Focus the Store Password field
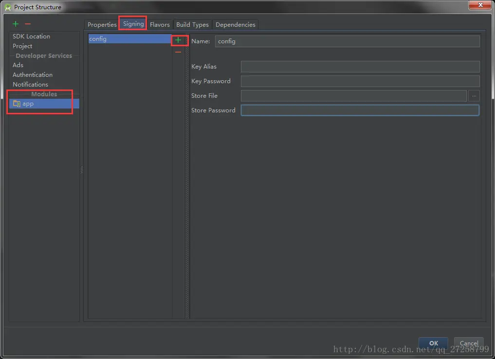Image resolution: width=495 pixels, height=359 pixels. click(360, 110)
